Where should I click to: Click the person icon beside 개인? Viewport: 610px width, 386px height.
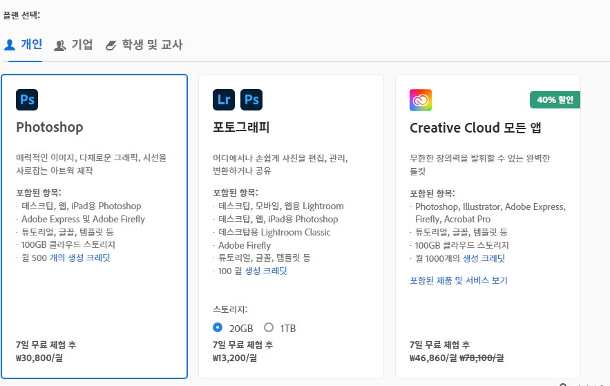point(10,45)
